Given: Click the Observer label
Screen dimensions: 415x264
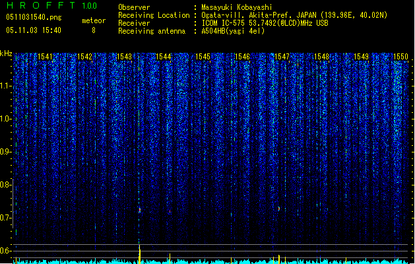Looking at the screenshot, I should pyautogui.click(x=134, y=7).
